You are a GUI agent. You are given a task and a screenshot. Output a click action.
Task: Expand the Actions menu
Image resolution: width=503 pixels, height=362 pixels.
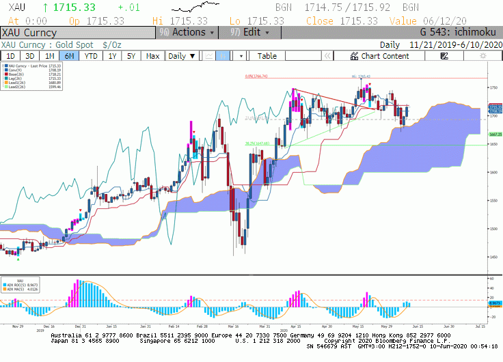[187, 32]
